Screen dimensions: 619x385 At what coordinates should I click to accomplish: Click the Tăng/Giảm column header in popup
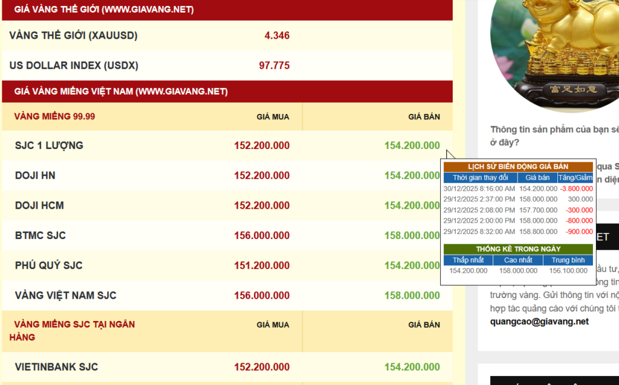click(x=575, y=177)
